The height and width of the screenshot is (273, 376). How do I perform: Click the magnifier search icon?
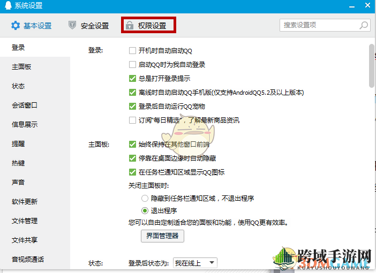[x=364, y=25]
